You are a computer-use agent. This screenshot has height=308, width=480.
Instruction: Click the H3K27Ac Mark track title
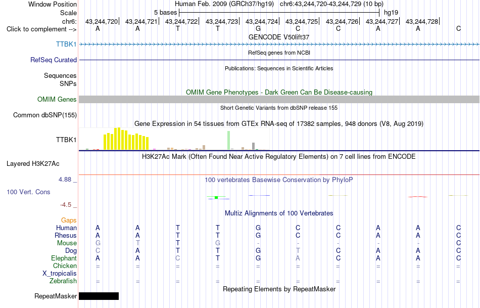coord(279,157)
